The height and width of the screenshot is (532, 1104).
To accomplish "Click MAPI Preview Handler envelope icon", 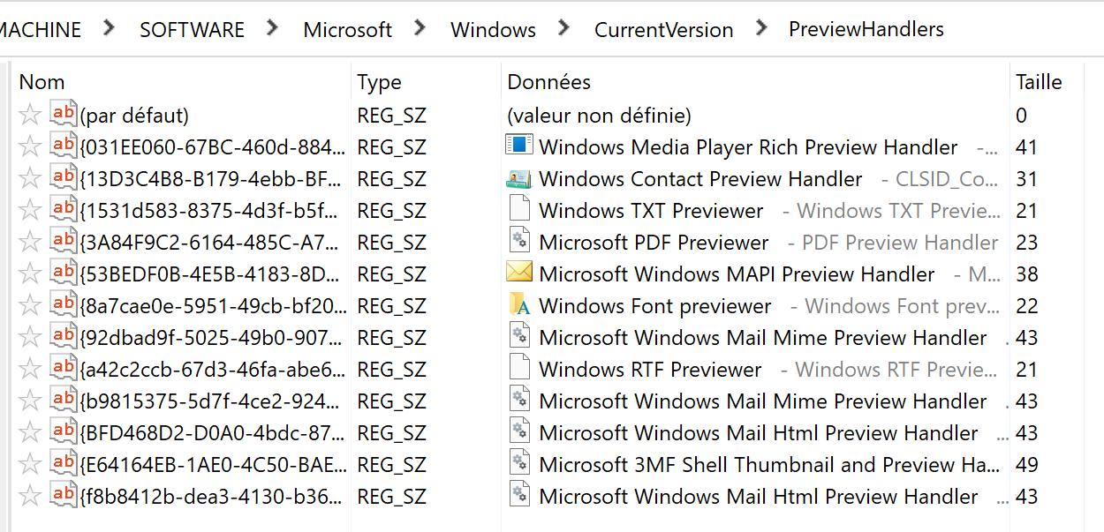I will tap(519, 272).
